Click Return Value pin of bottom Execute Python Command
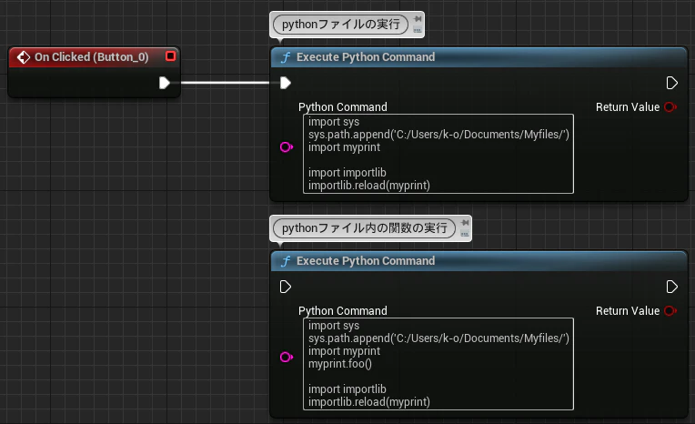 [x=670, y=311]
